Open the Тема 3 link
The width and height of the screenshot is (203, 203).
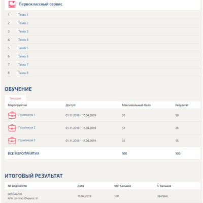pyautogui.click(x=23, y=31)
